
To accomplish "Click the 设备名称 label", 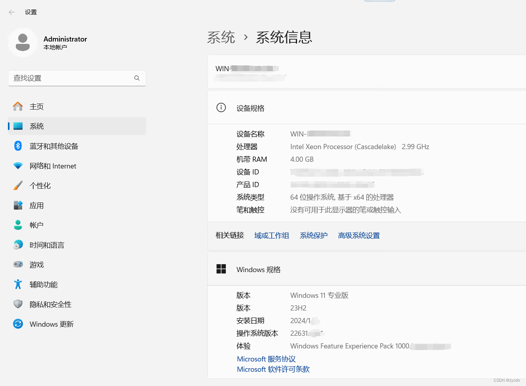I will pos(250,134).
